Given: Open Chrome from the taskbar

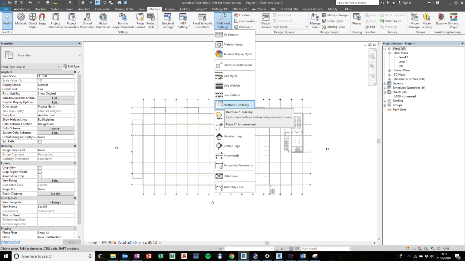Looking at the screenshot, I should pyautogui.click(x=232, y=256).
